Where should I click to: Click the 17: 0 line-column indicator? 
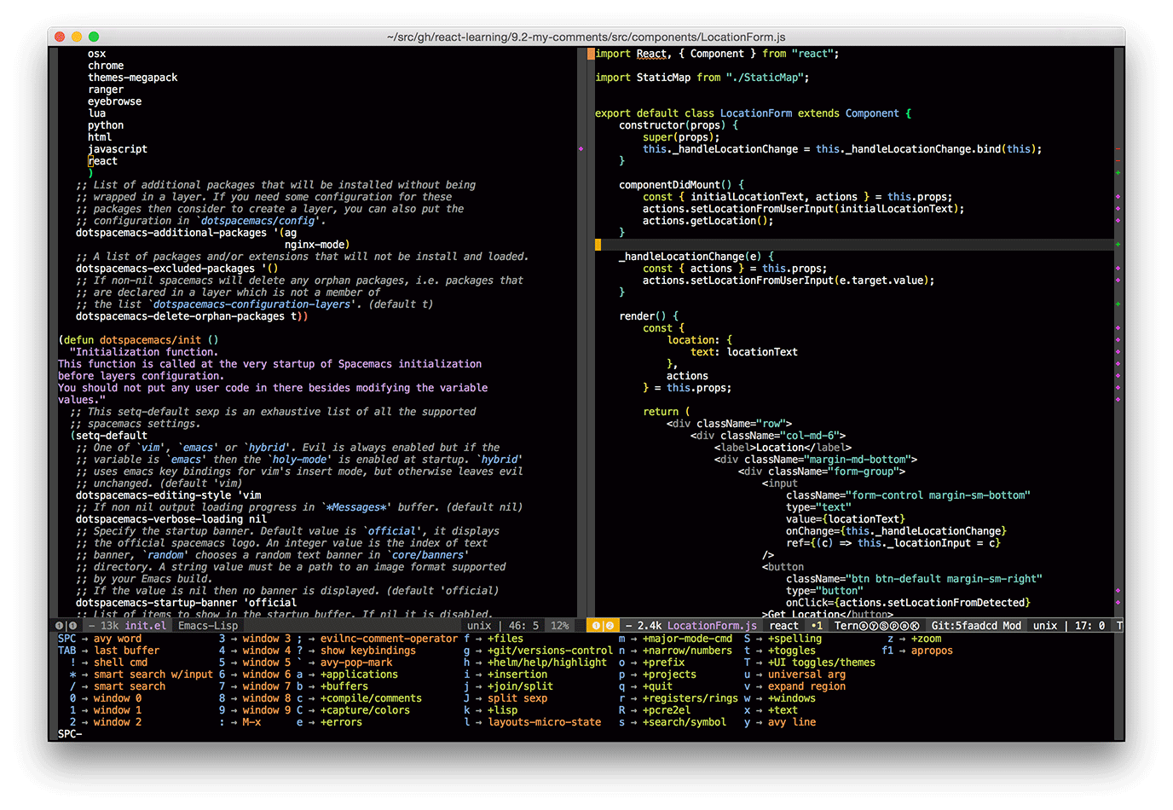pyautogui.click(x=1089, y=626)
